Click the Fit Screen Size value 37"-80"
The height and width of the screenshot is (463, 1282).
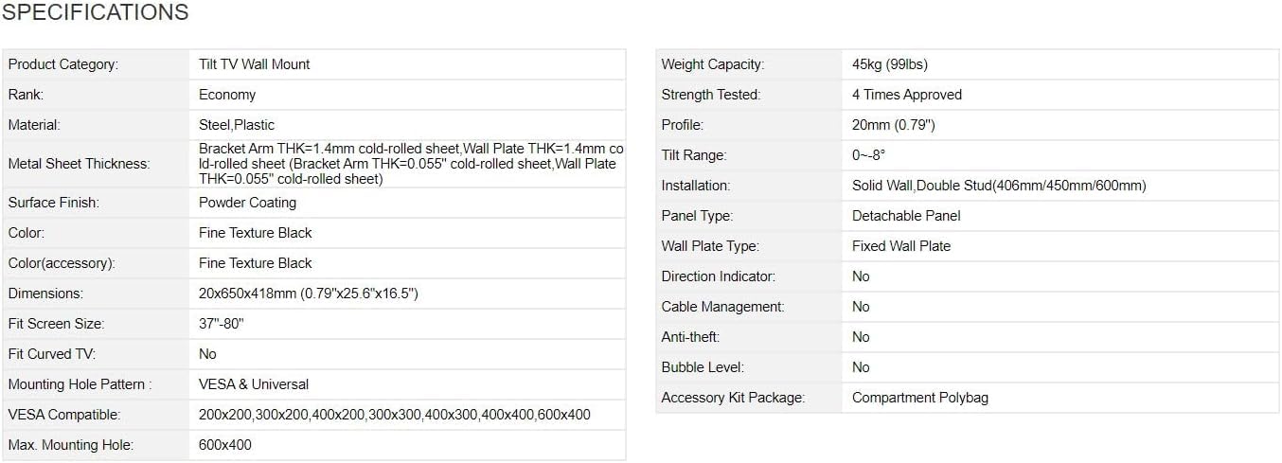(222, 324)
